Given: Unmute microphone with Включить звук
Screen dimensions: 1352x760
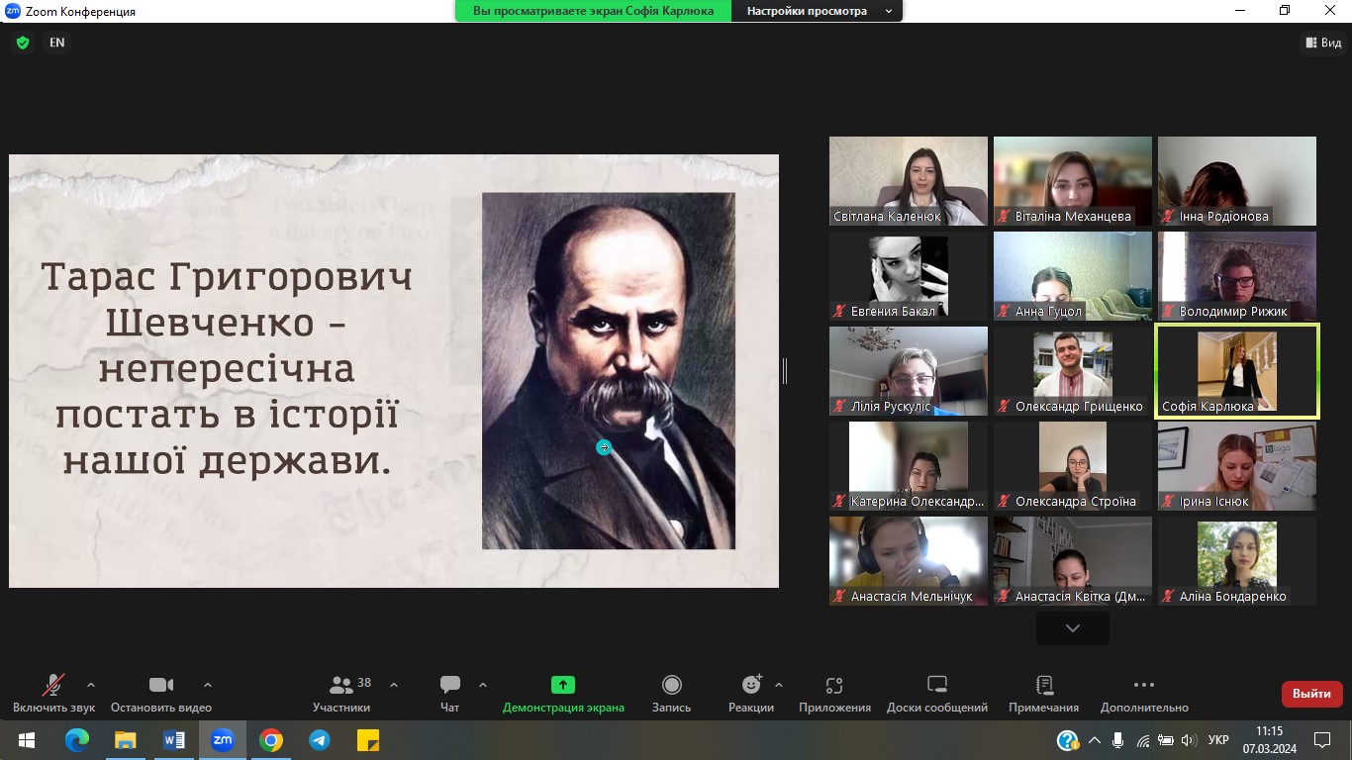Looking at the screenshot, I should [53, 685].
